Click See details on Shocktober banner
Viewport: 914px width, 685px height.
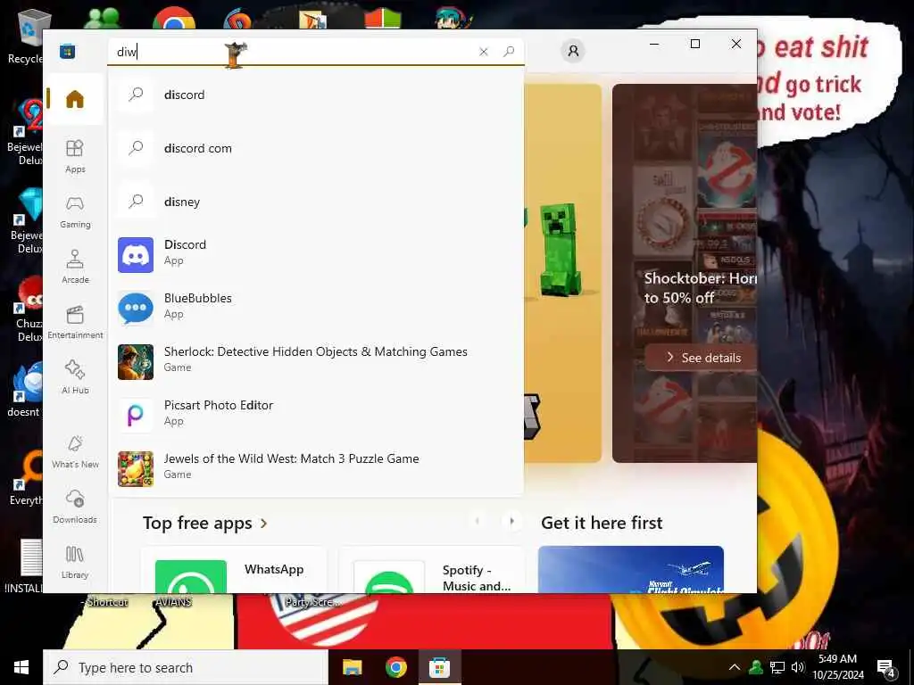click(x=702, y=358)
